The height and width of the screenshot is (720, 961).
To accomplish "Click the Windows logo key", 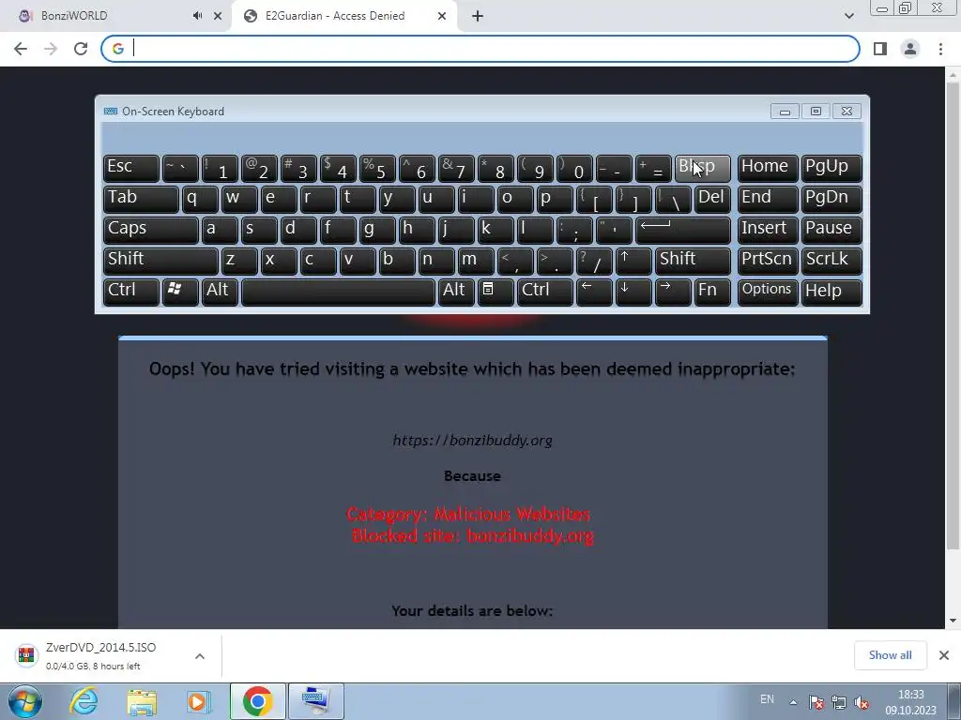I will click(x=180, y=292).
